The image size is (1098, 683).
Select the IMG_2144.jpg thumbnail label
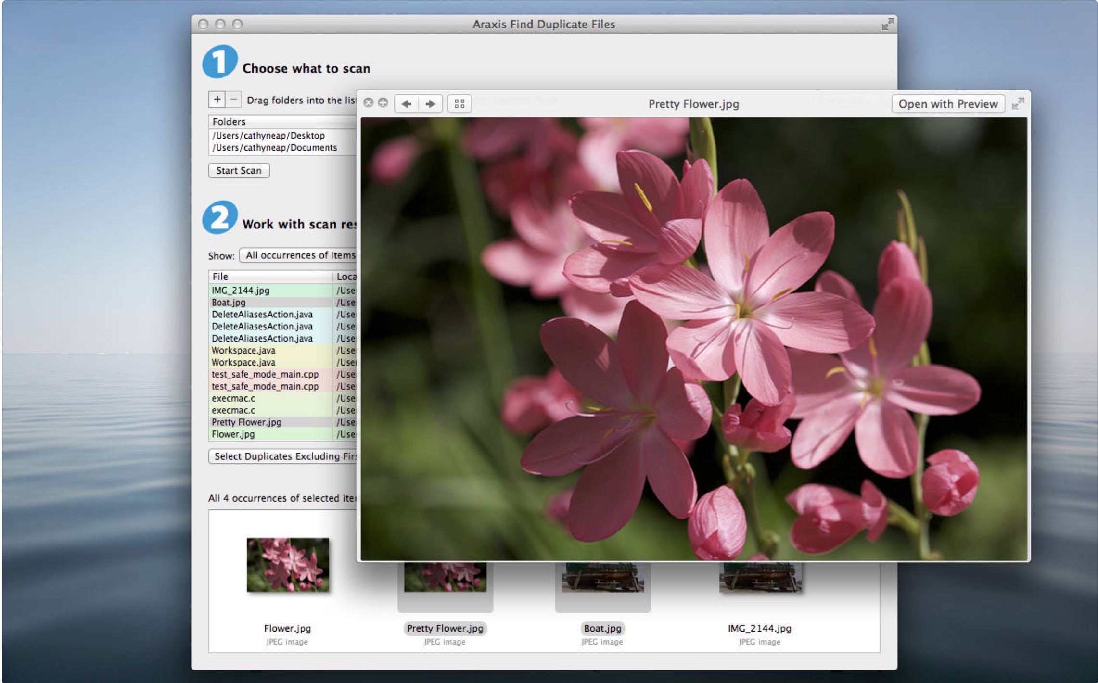pos(759,628)
